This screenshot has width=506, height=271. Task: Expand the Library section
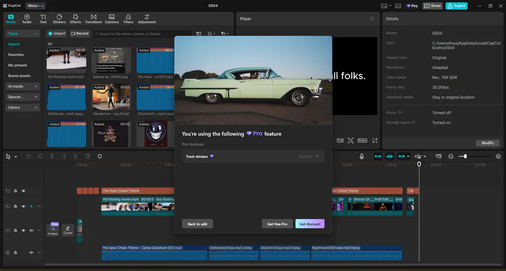click(22, 107)
